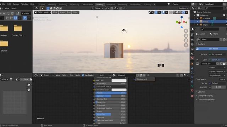This screenshot has height=127, width=227.
Task: Click the world Use Nodes button
Action: [x=211, y=49]
